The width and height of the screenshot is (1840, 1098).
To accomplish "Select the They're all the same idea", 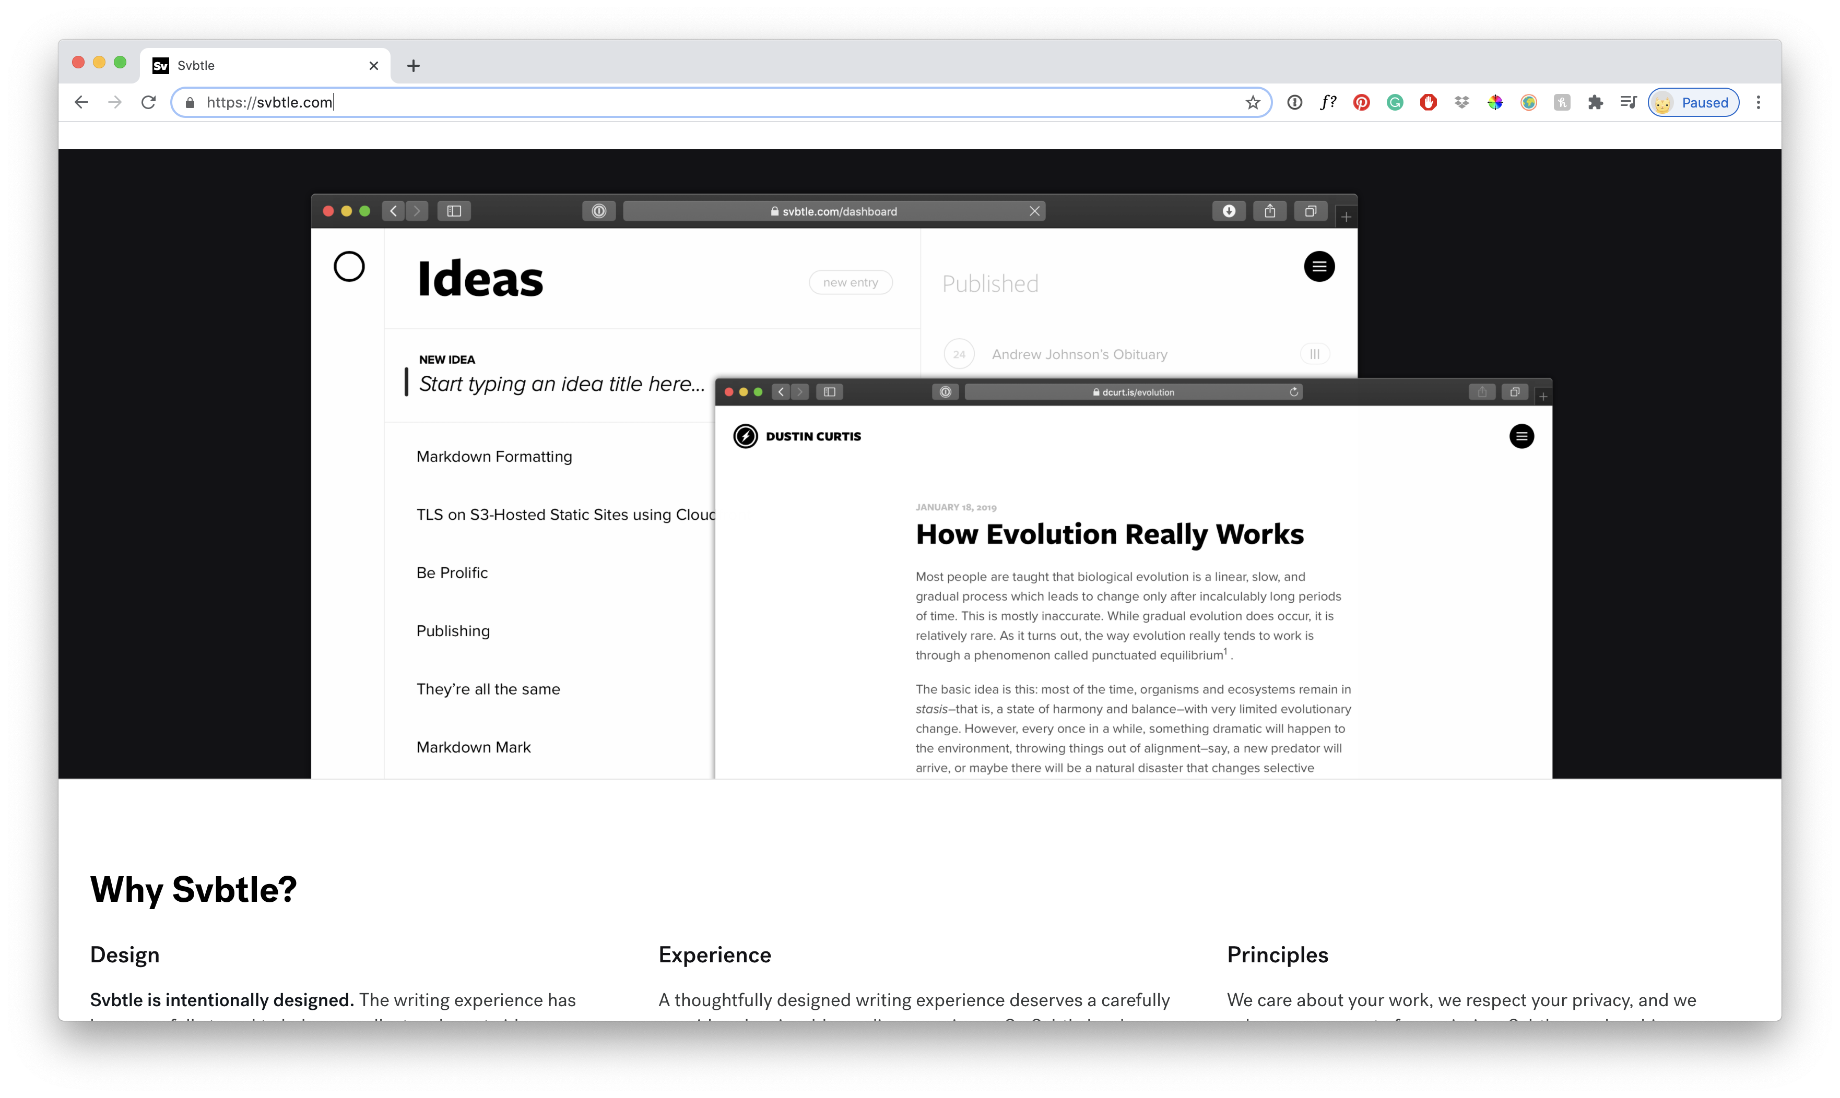I will click(488, 689).
